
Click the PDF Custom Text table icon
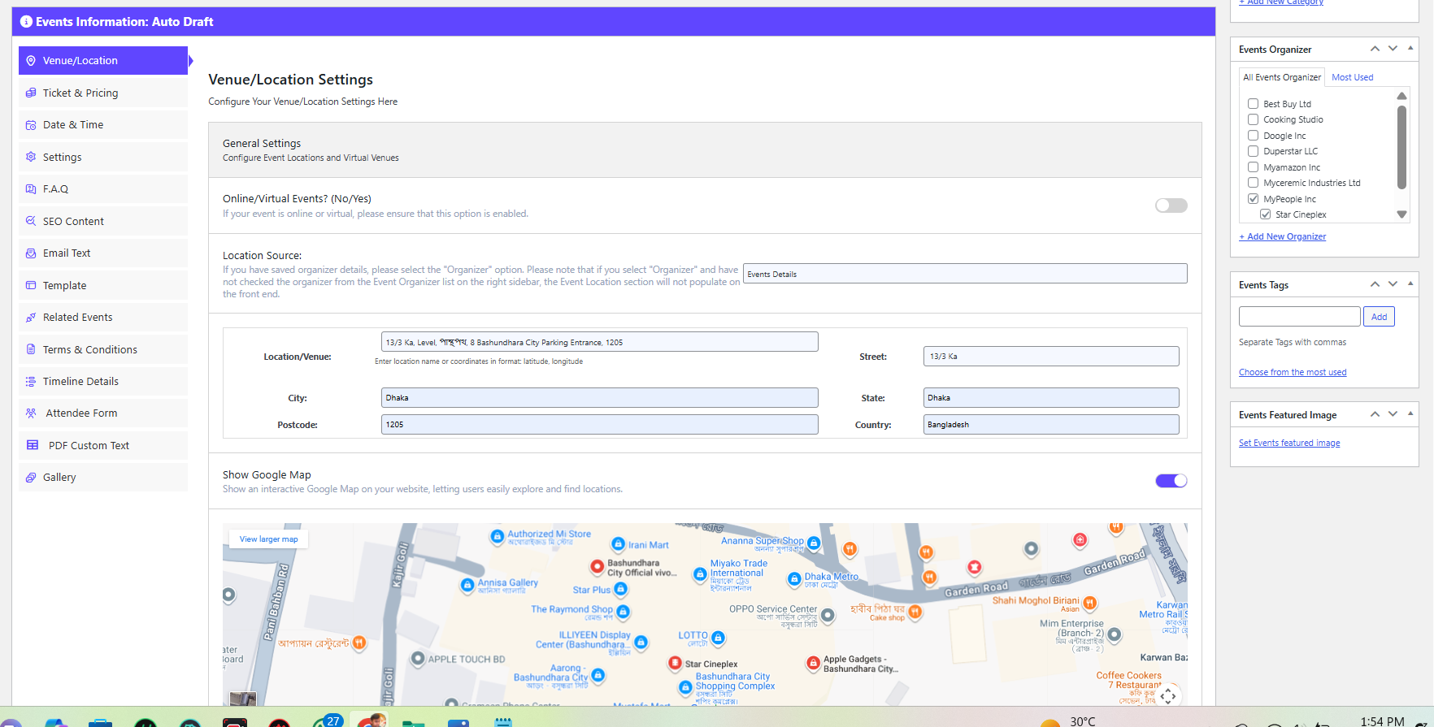(33, 445)
